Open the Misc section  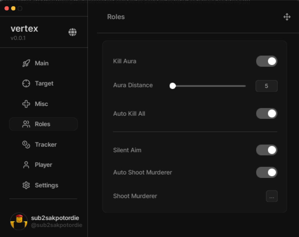click(41, 104)
